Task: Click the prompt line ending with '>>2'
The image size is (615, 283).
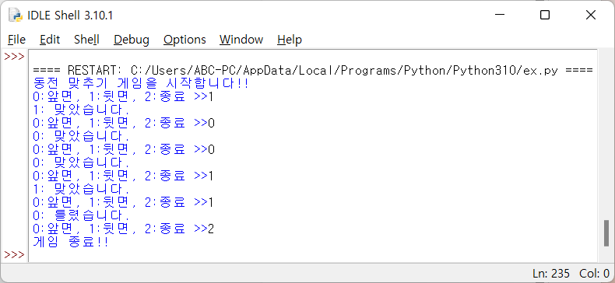Action: 124,229
